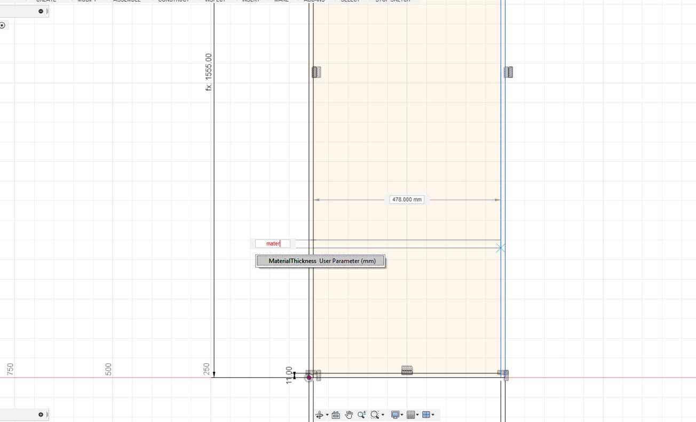Click the vertical constraint glyph on upper left line

[x=316, y=72]
